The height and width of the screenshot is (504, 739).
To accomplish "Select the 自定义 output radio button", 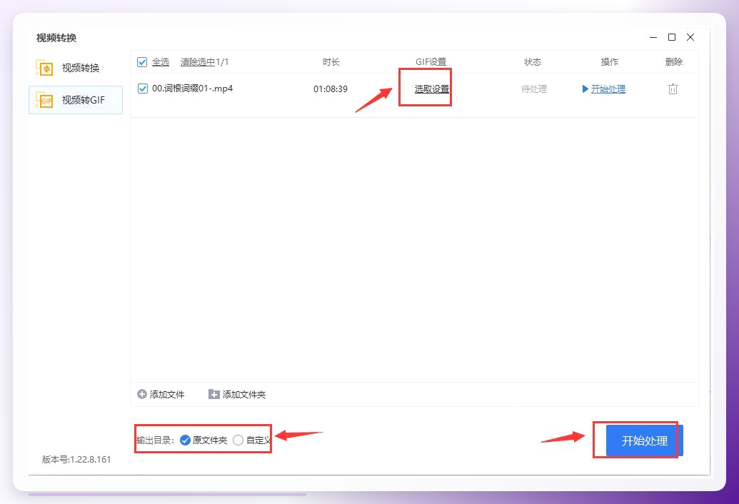I will [x=238, y=440].
